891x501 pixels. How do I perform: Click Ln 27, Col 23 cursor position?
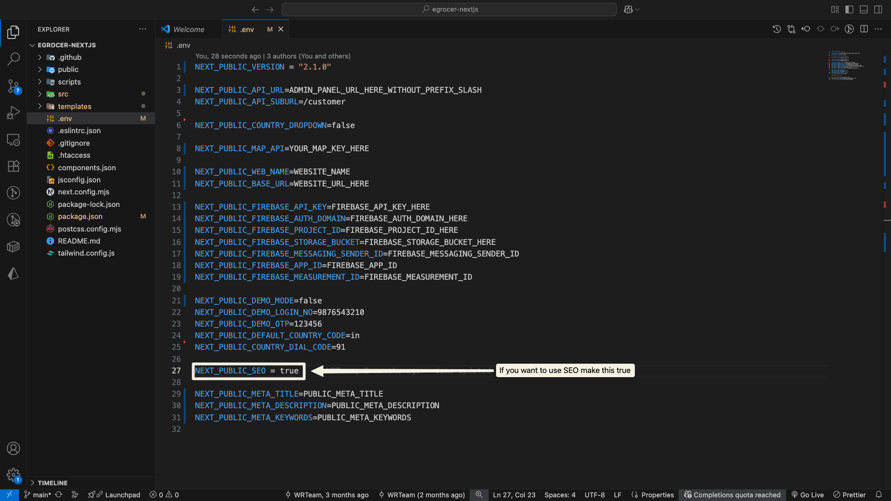(514, 495)
